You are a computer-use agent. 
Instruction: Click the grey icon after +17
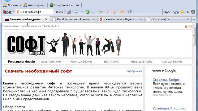coord(193,12)
